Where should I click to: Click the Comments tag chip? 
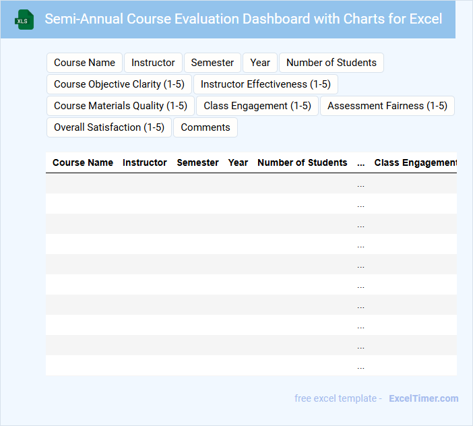click(206, 127)
